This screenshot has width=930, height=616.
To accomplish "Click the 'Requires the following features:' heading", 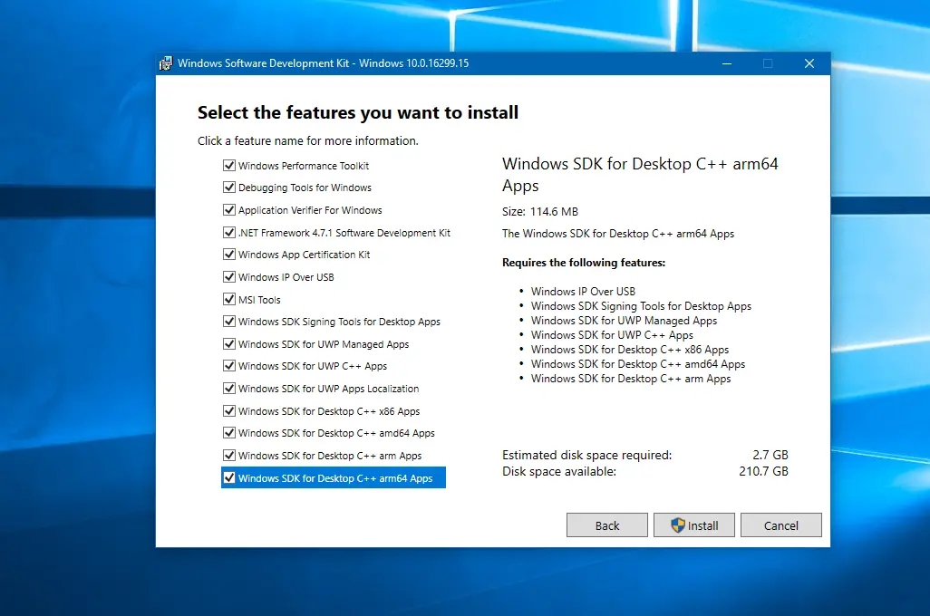I will tap(584, 263).
